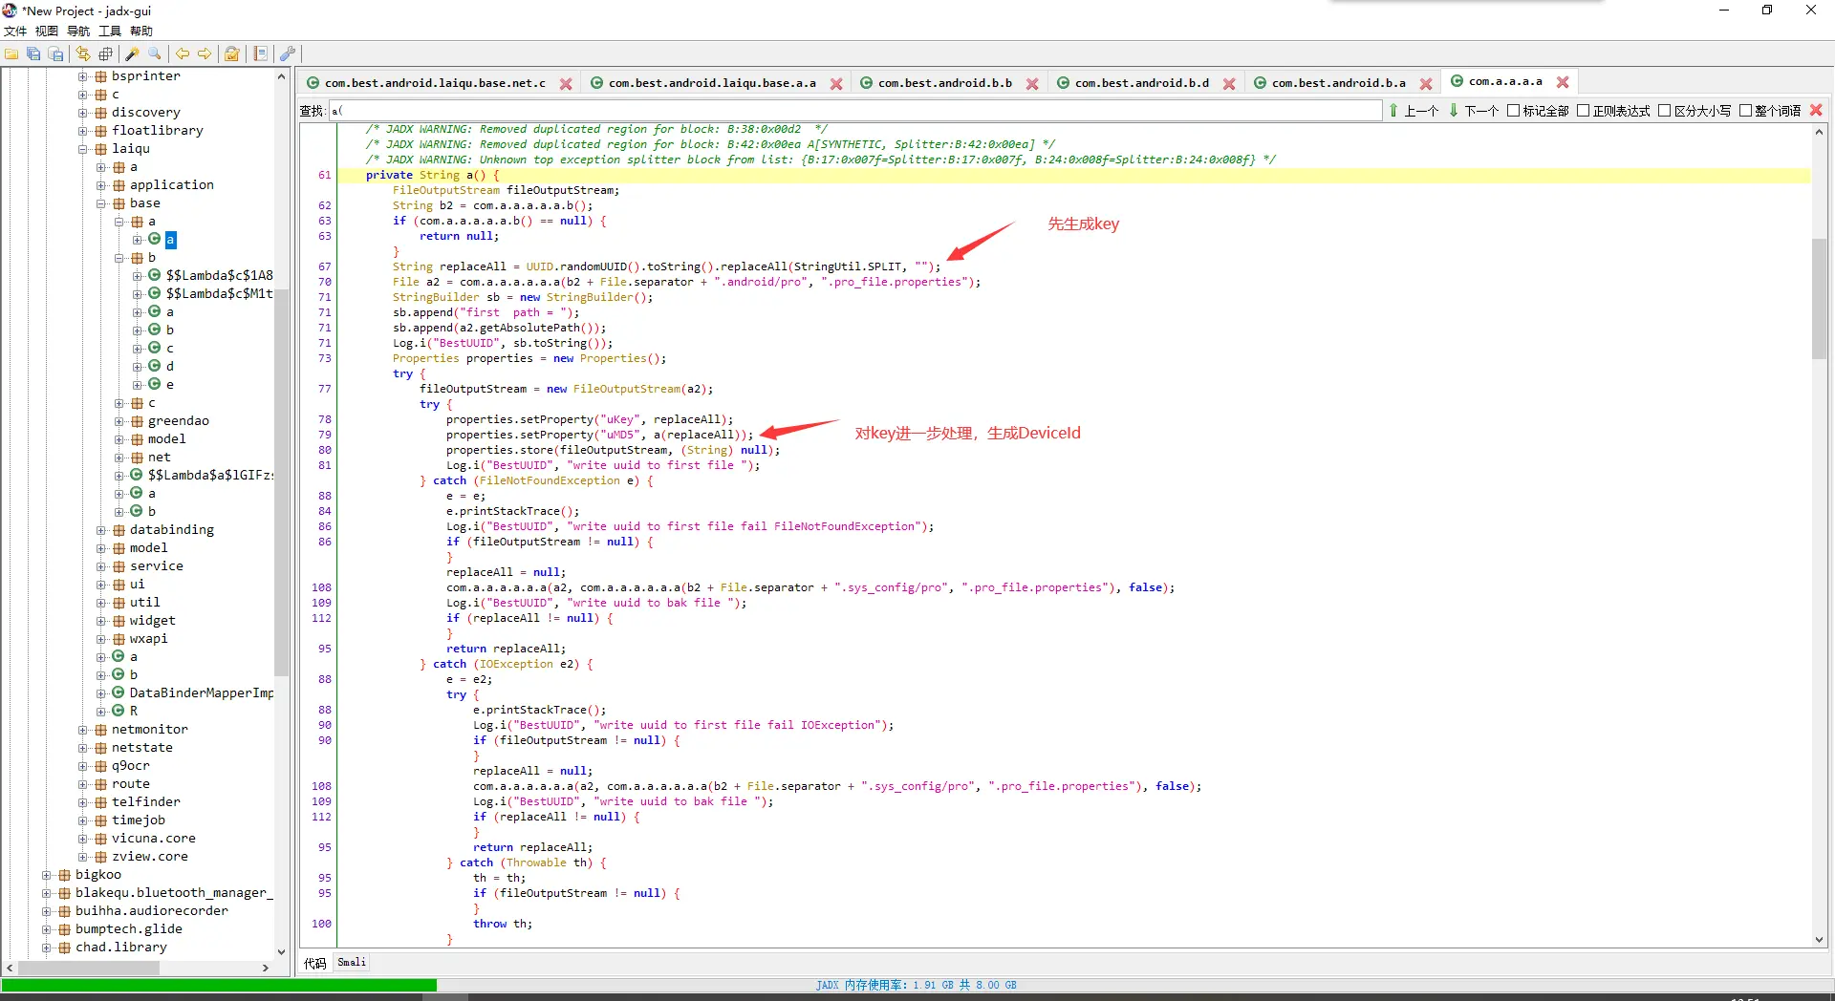This screenshot has width=1835, height=1001.
Task: Select class R in the tree
Action: pyautogui.click(x=134, y=712)
